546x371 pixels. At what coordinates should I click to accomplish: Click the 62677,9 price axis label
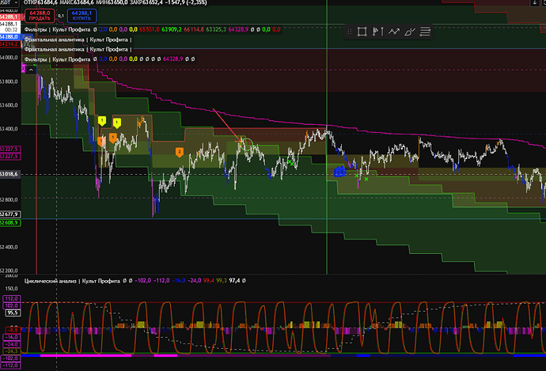[10, 214]
